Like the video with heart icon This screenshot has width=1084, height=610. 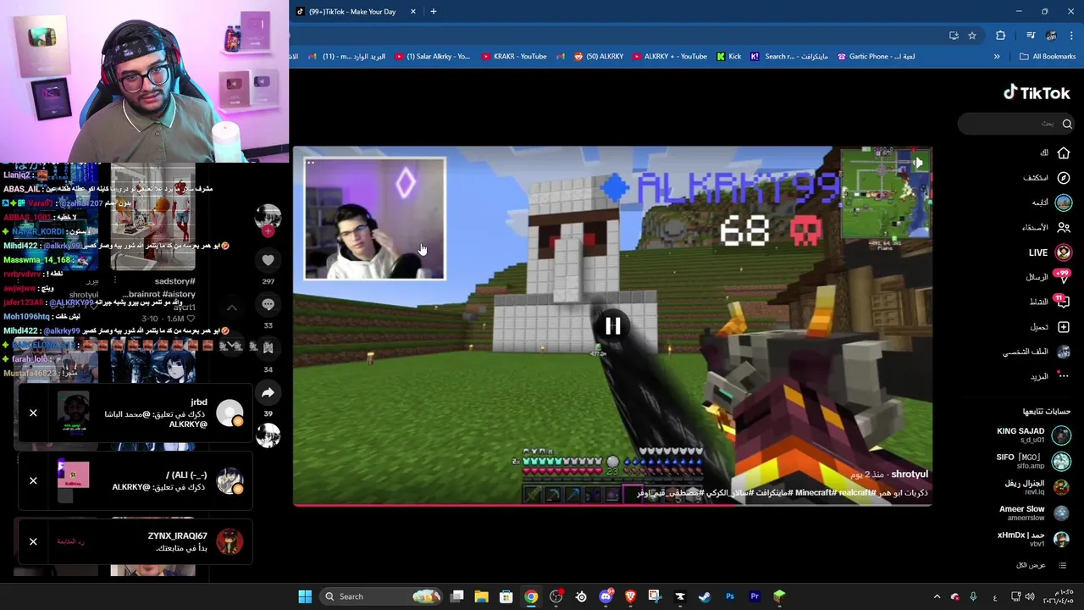coord(268,261)
